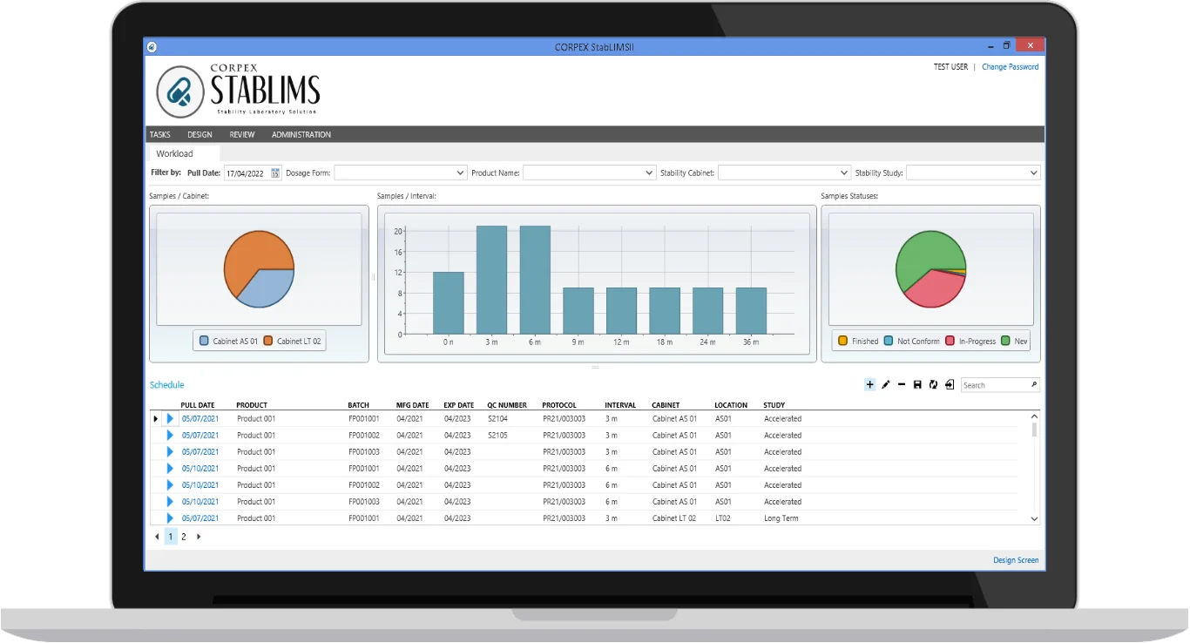The image size is (1190, 643).
Task: Save schedule changes with the floppy disk icon
Action: (917, 384)
